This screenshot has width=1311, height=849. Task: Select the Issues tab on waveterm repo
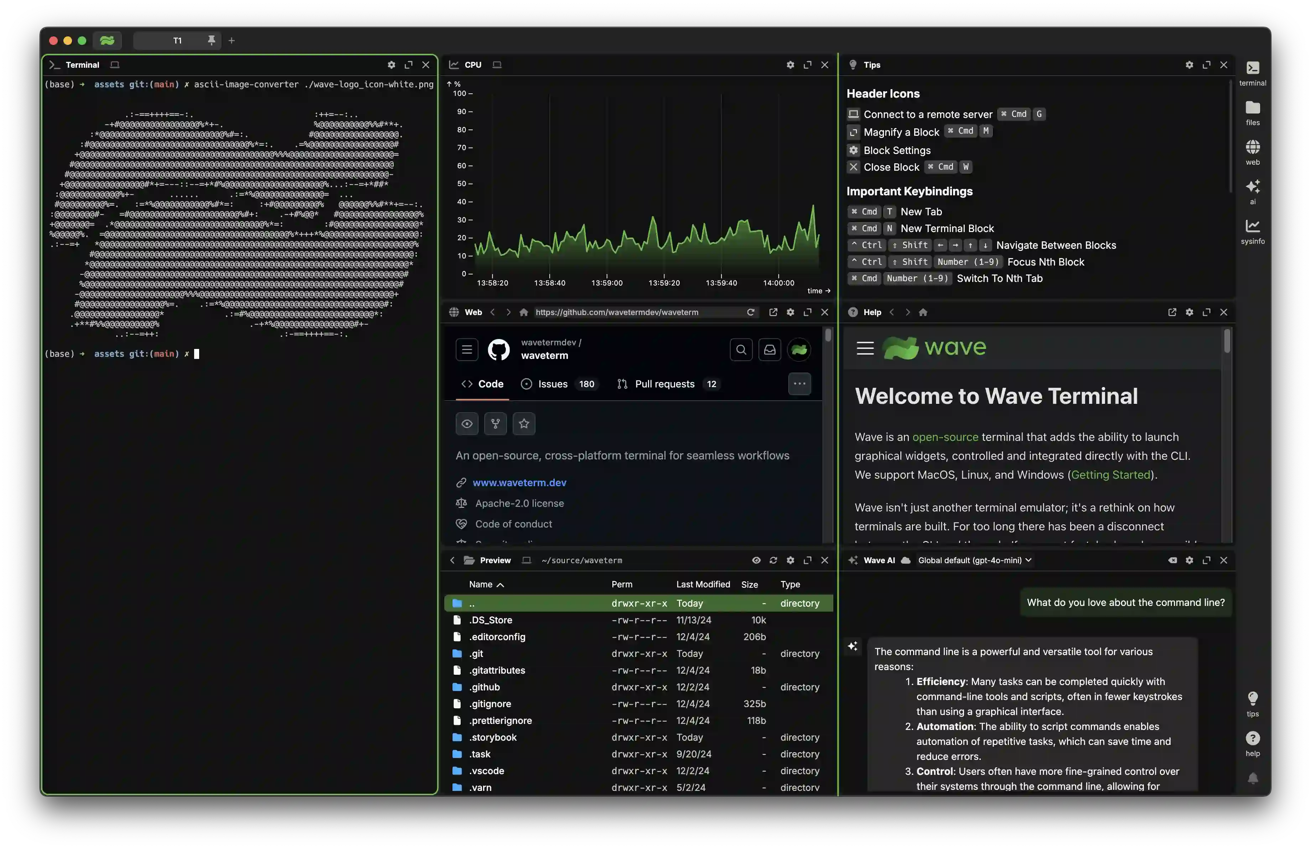click(552, 384)
